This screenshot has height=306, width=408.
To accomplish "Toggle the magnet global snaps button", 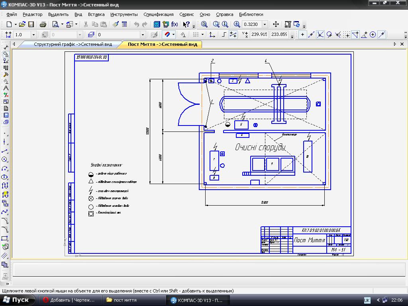I will 167,35.
